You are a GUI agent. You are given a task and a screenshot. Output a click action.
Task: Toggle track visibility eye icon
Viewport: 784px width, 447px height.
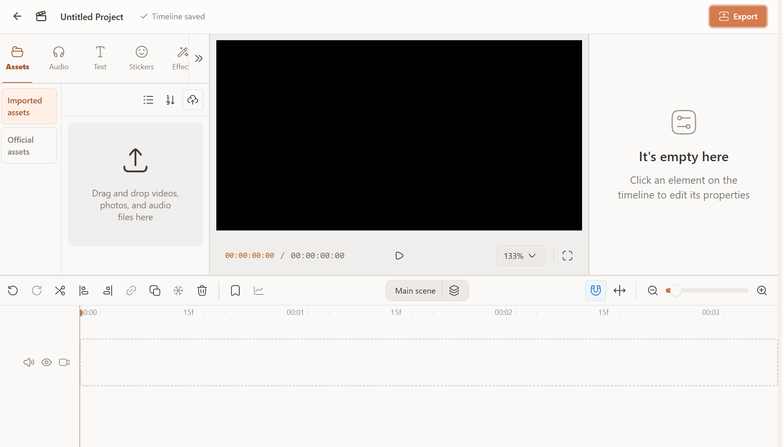coord(46,362)
